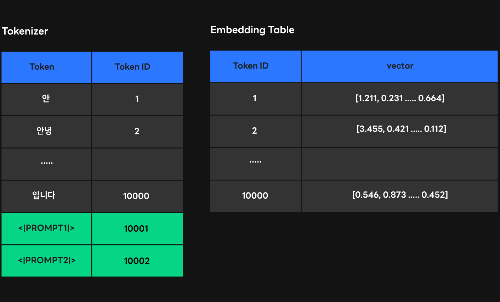Click the Embedding Table title
This screenshot has width=500, height=302.
252,30
